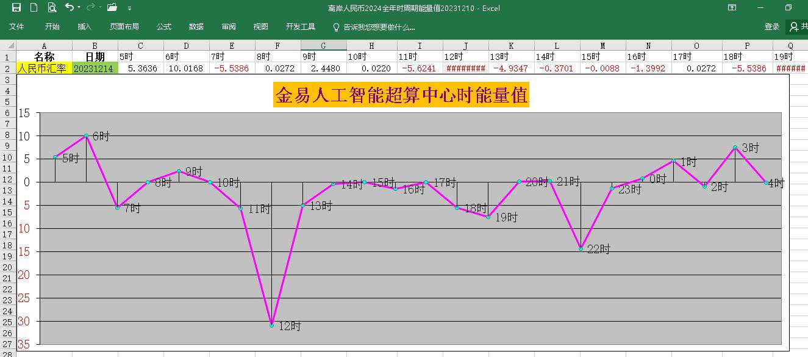Open print preview from quick access toolbar
This screenshot has width=808, height=357.
(52, 8)
